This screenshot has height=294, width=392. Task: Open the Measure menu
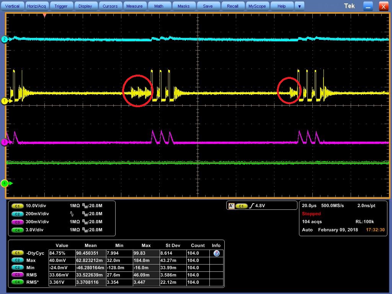[x=134, y=6]
